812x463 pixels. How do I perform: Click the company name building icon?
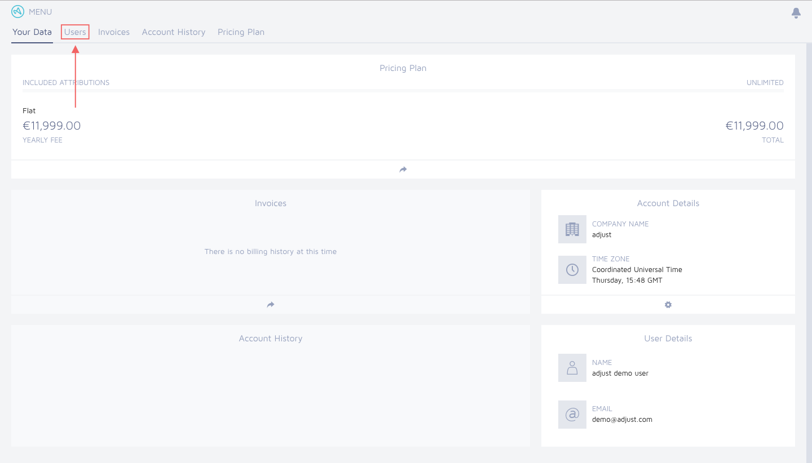click(x=572, y=229)
